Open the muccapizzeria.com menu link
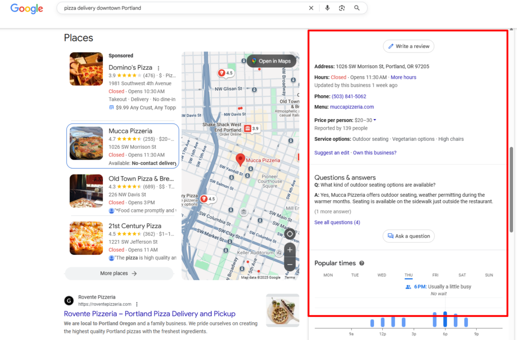 (351, 107)
